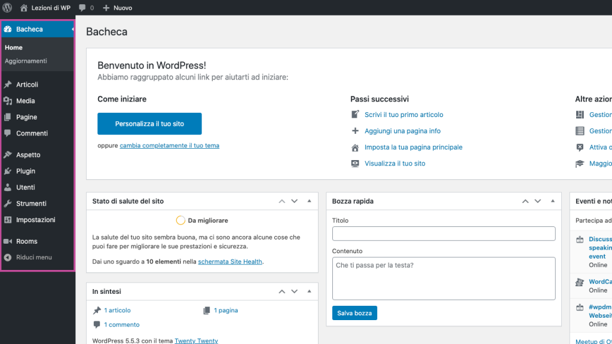Open the cambia completamente il tuo tema link
The image size is (612, 344).
169,146
